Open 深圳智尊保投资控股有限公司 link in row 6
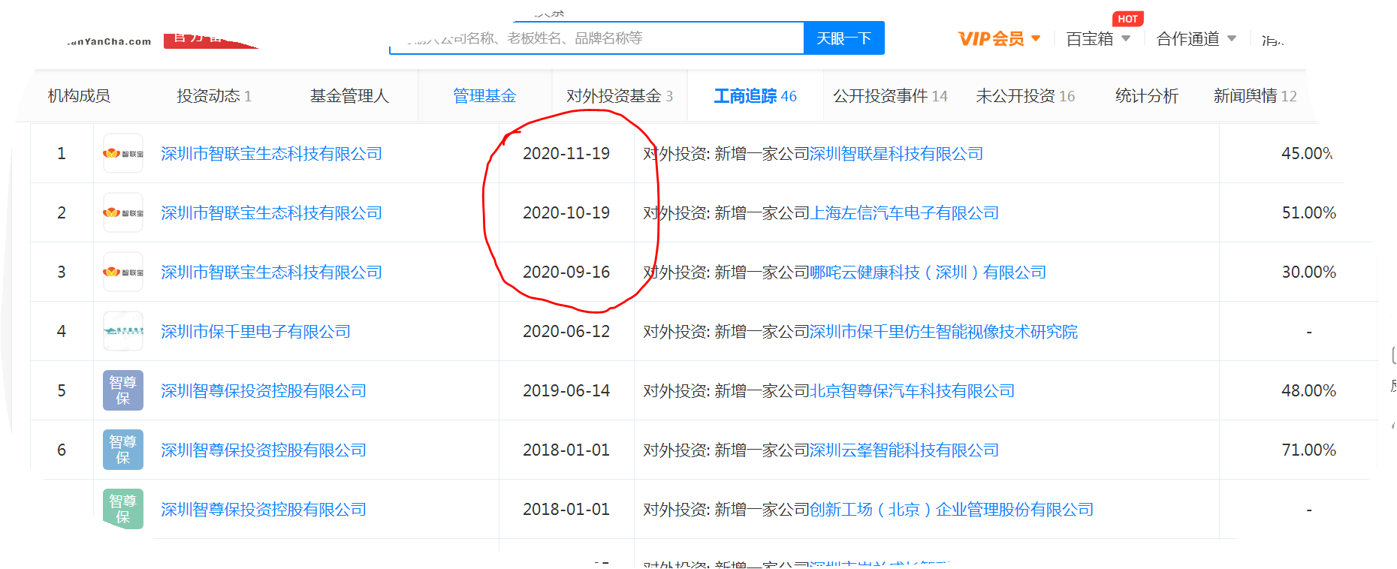This screenshot has width=1397, height=569. point(264,450)
